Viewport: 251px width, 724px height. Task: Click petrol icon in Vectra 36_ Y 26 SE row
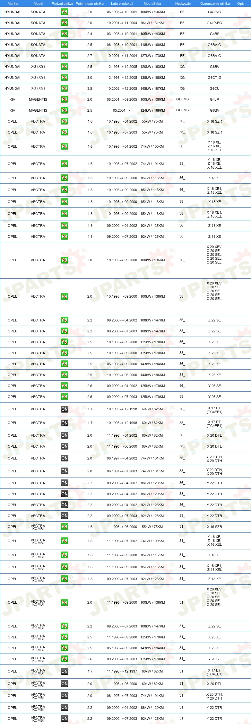pyautogui.click(x=64, y=386)
